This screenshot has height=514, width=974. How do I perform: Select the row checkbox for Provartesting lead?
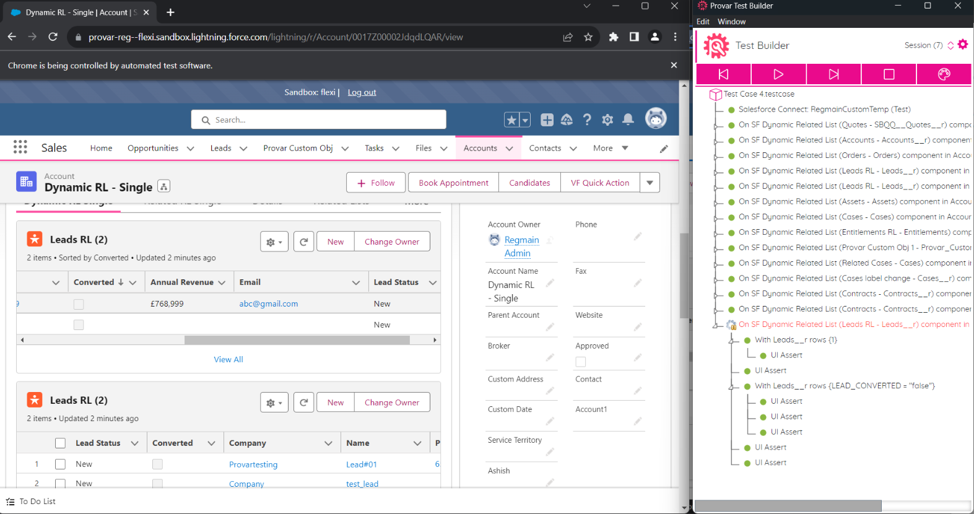(60, 464)
